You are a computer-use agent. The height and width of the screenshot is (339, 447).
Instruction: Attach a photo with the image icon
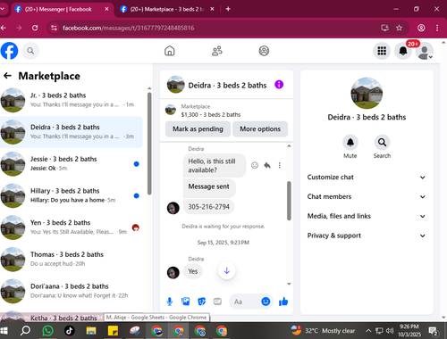(186, 302)
